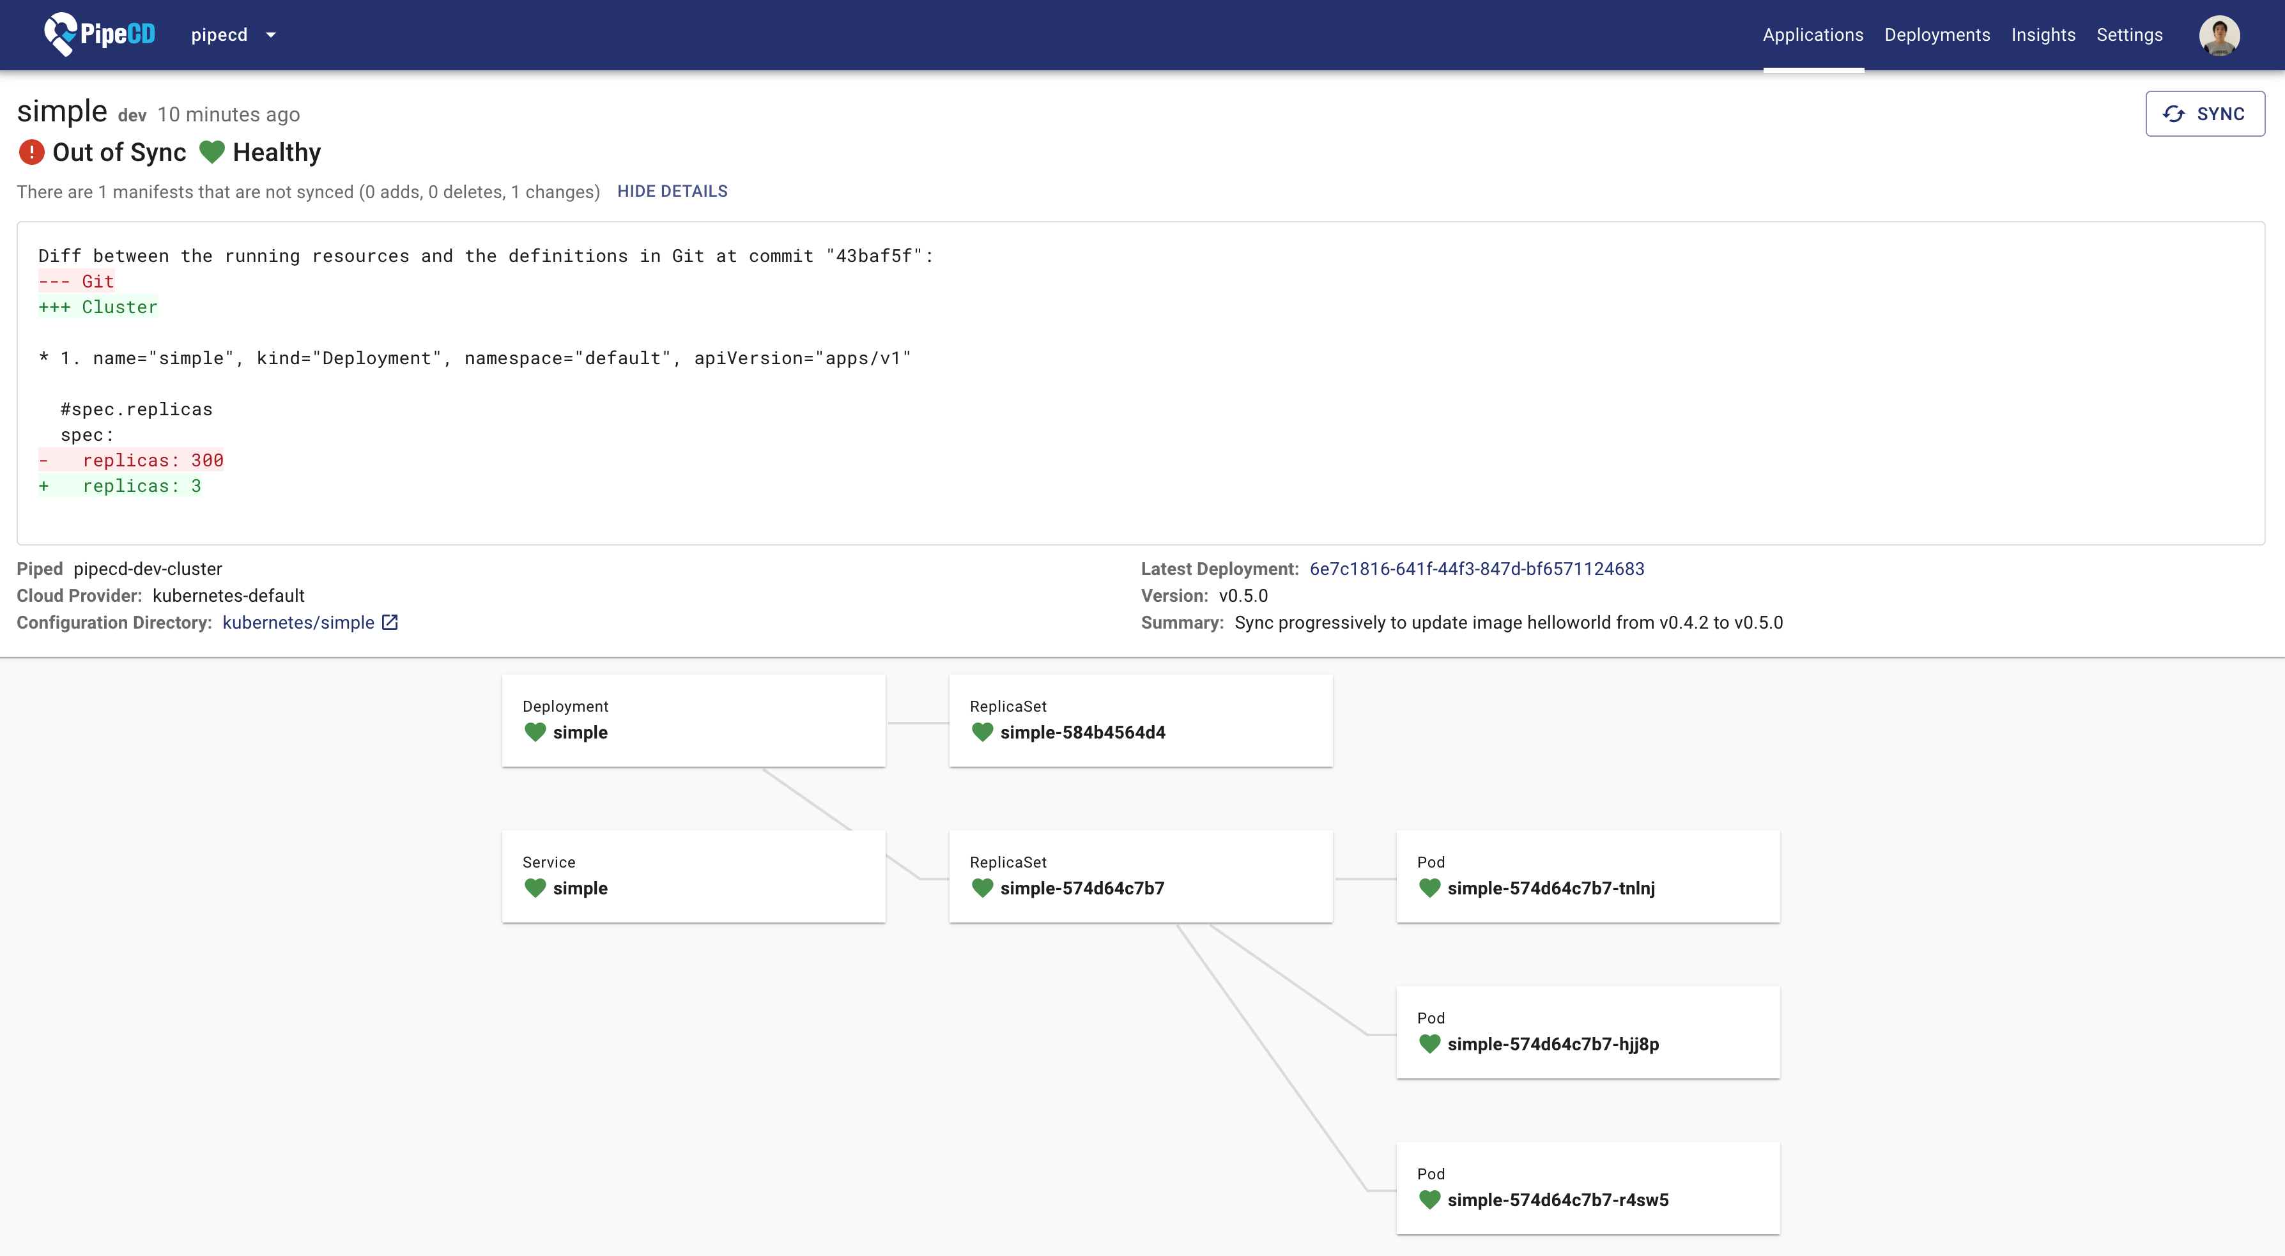
Task: Select the ReplicaSet simple-574d64c7b7 node
Action: coord(1140,877)
